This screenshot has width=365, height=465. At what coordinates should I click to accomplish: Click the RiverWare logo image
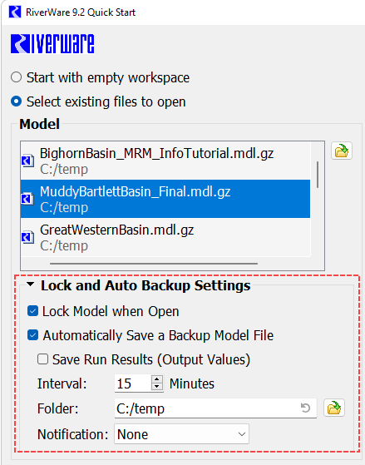tap(52, 44)
